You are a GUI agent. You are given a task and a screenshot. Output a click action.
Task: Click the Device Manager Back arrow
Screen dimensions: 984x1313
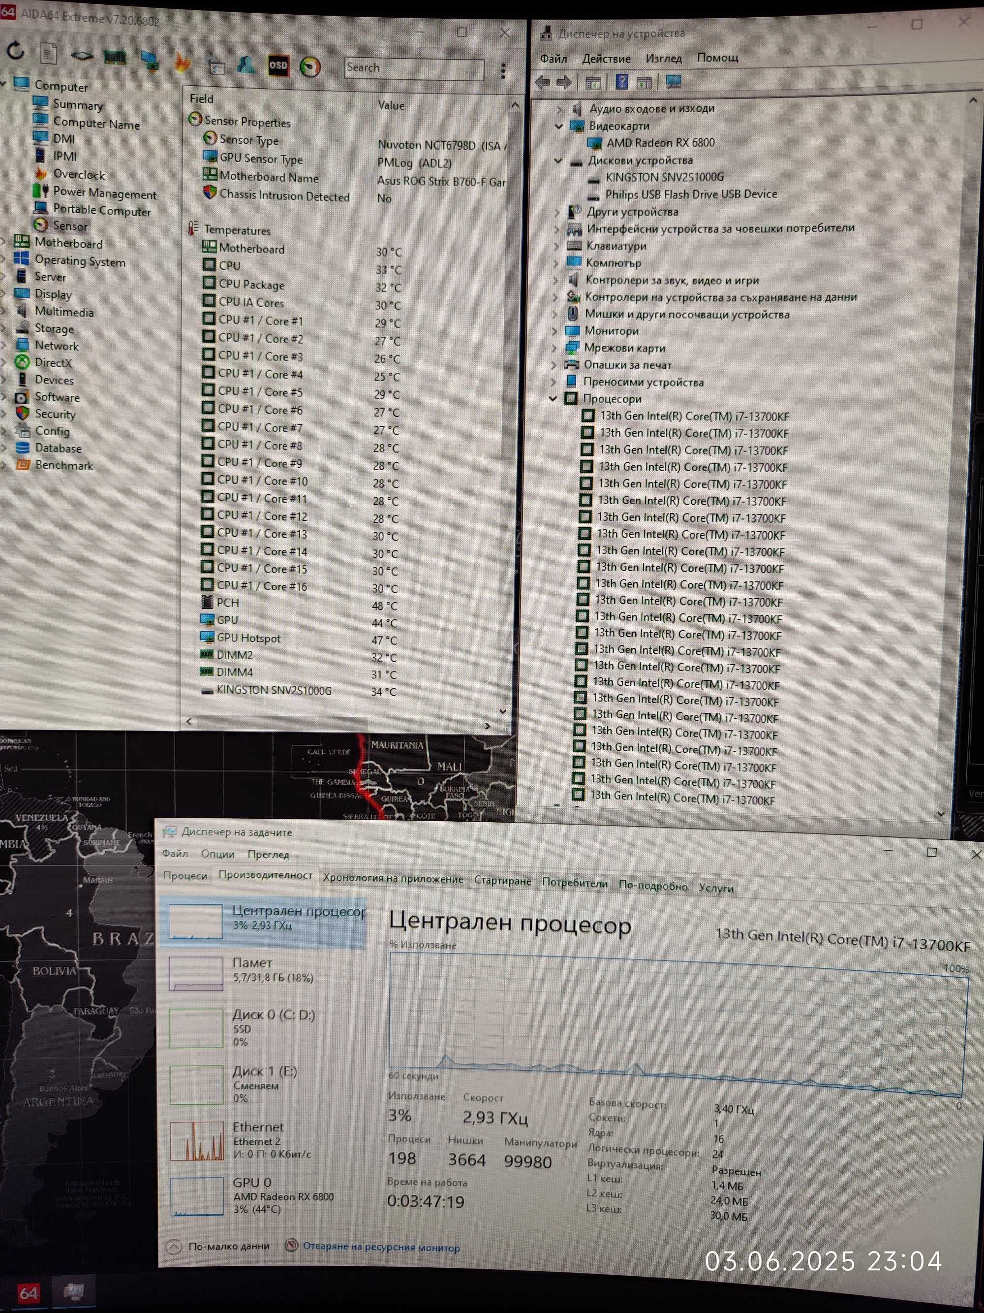(x=542, y=82)
